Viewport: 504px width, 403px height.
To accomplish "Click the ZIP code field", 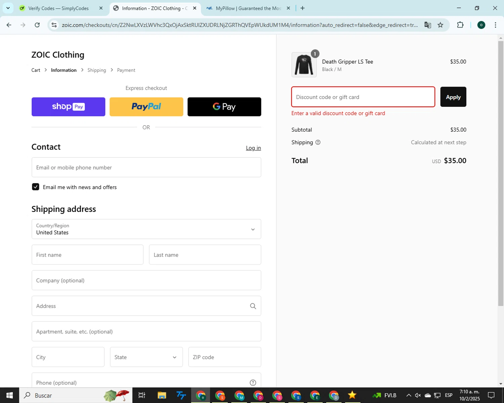I will [224, 357].
